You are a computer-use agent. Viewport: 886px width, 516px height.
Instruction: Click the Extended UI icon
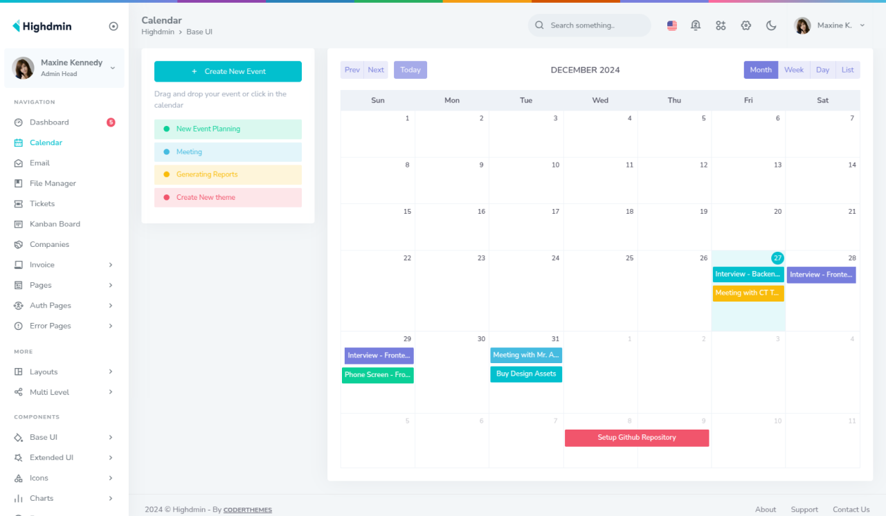click(18, 458)
